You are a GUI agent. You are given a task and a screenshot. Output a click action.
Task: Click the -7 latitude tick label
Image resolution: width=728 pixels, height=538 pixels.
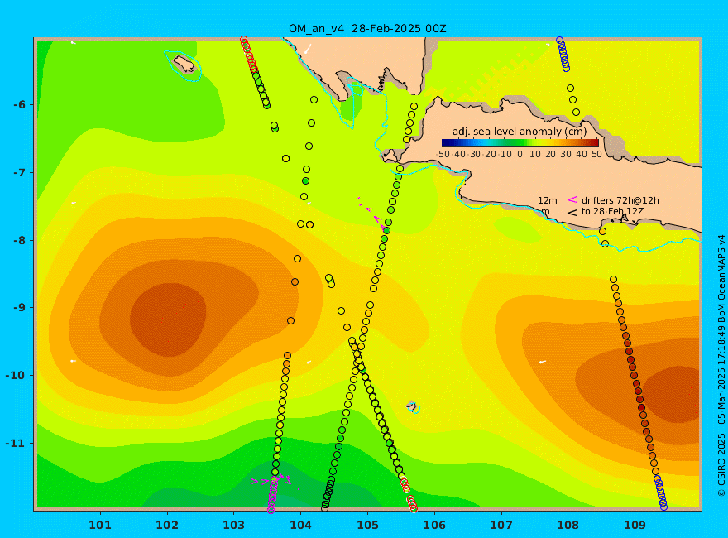tap(20, 172)
